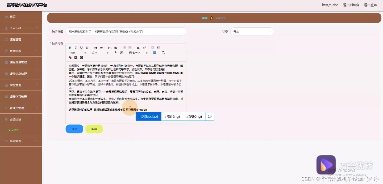Open text alignment picker icon
Screen dimensions: 383x184
pos(155,53)
